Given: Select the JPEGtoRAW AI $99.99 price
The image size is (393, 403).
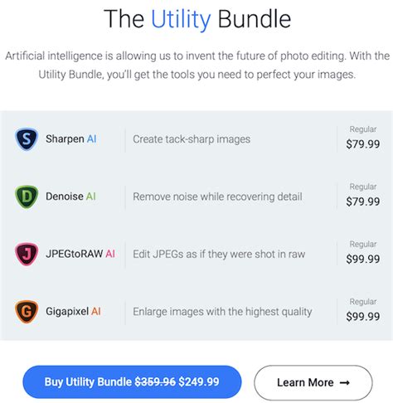Looking at the screenshot, I should (363, 259).
